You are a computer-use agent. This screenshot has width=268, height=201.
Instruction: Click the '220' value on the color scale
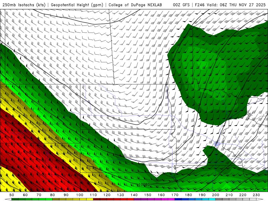[243, 195]
